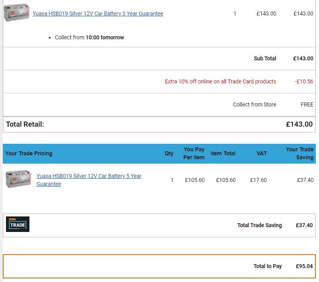Viewport: 319px width, 282px height.
Task: Select the Total Retail amount £143.00
Action: point(299,124)
